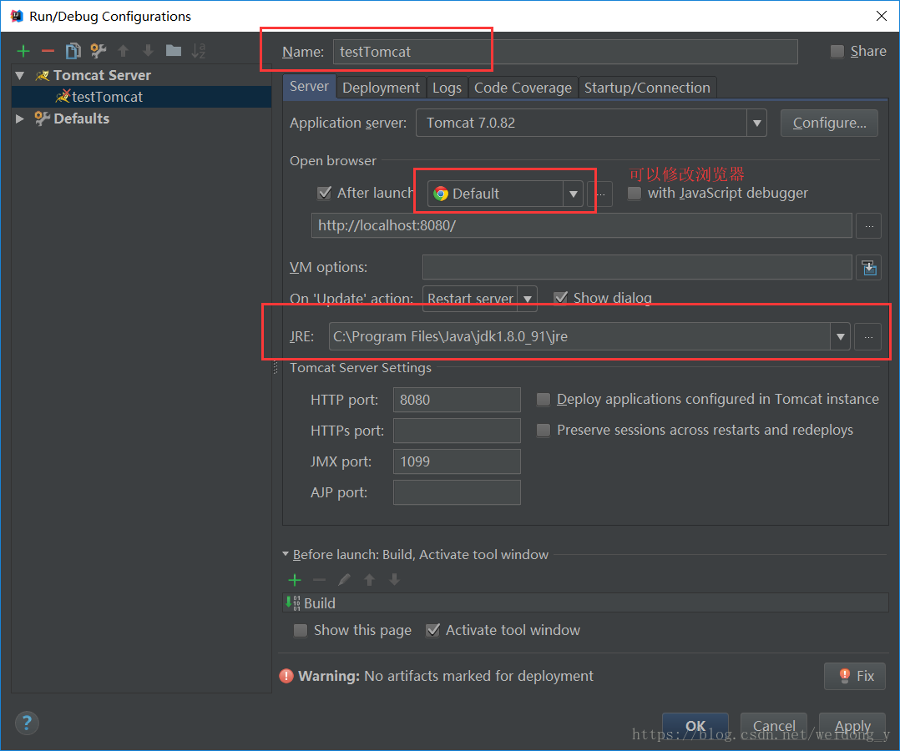Viewport: 900px width, 751px height.
Task: Click JMX port field 1099
Action: pos(457,461)
